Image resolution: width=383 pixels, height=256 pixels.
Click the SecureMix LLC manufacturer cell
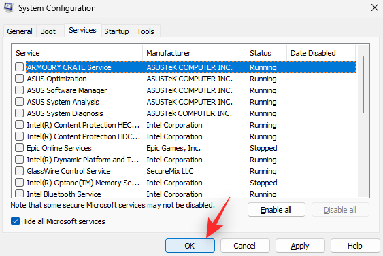click(x=170, y=171)
